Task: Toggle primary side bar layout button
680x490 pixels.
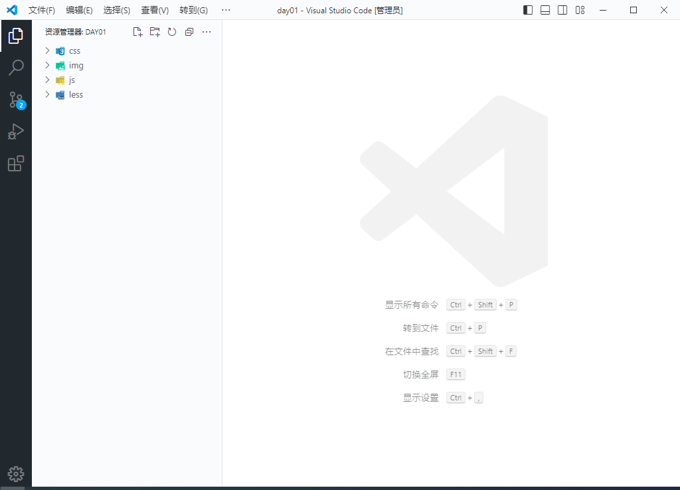Action: [528, 10]
